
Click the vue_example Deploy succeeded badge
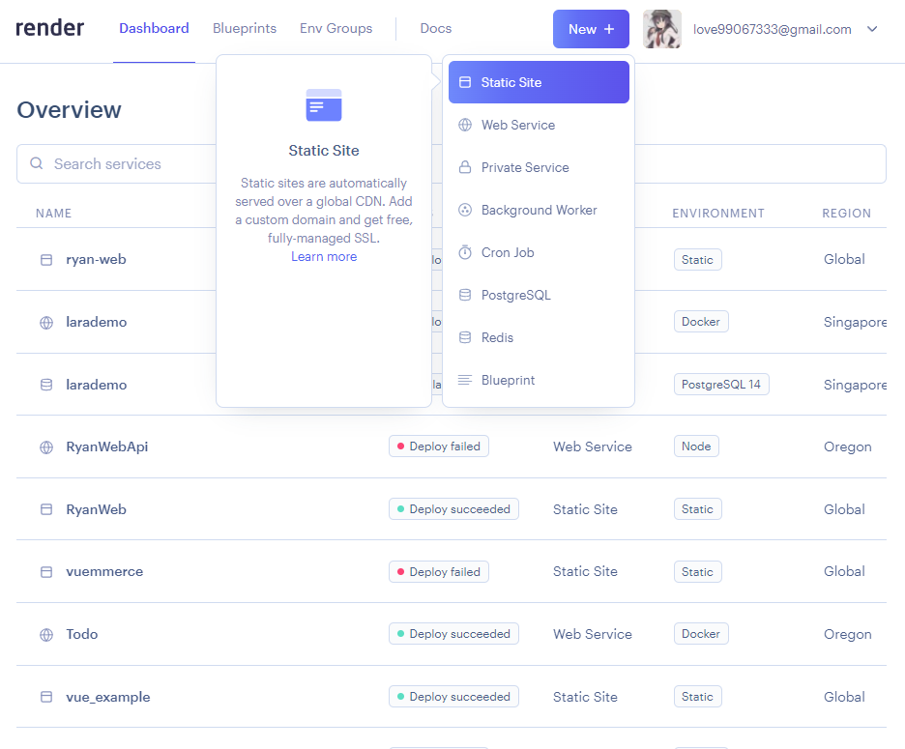pyautogui.click(x=453, y=697)
